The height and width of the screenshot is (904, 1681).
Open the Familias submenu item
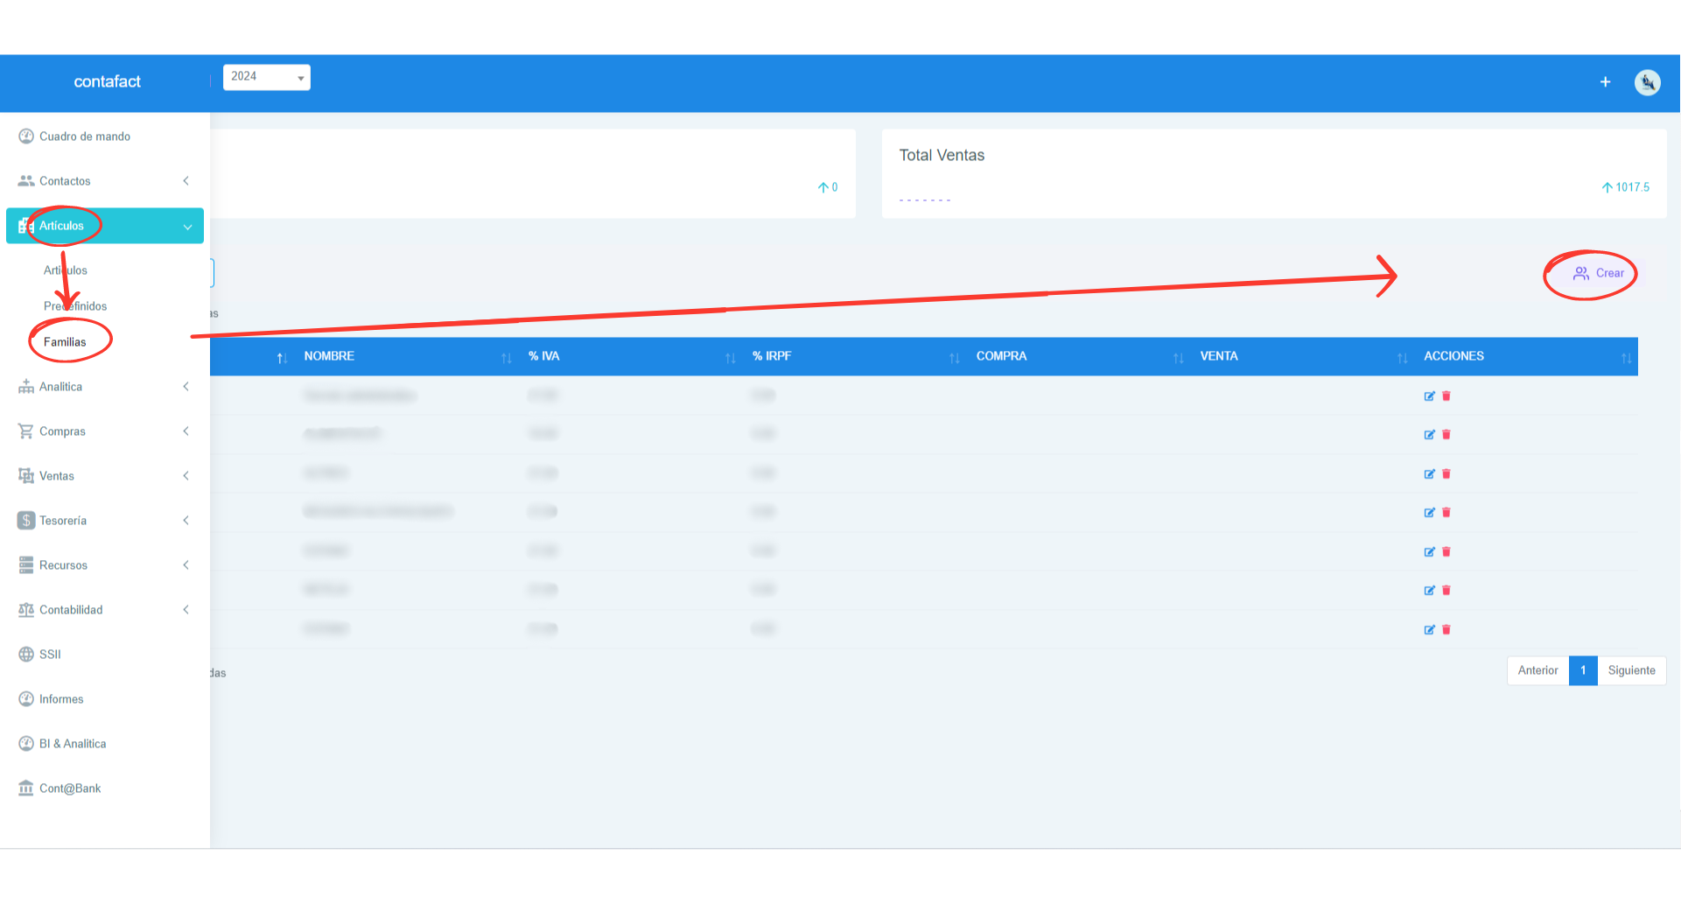coord(65,342)
